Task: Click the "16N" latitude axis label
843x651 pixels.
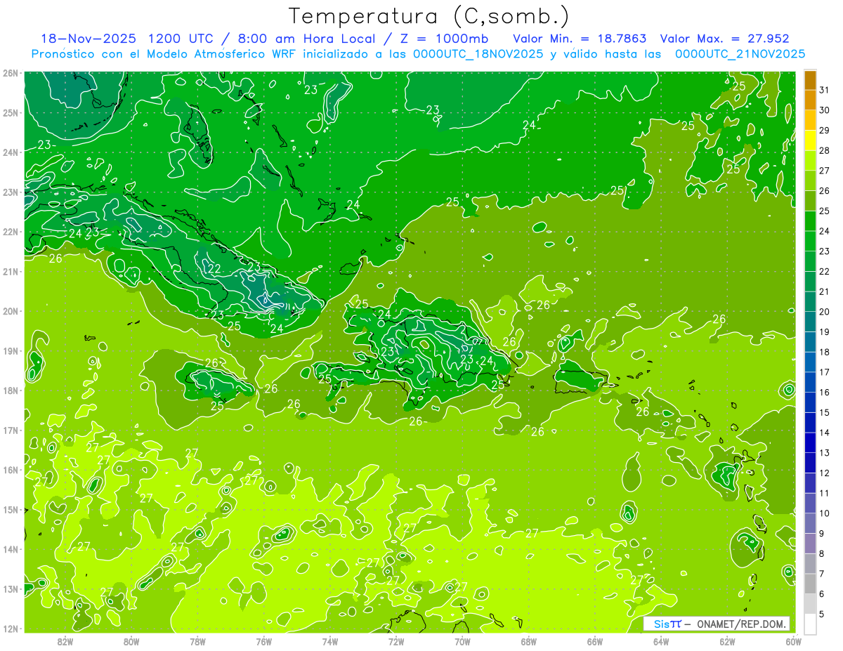Action: pos(10,470)
